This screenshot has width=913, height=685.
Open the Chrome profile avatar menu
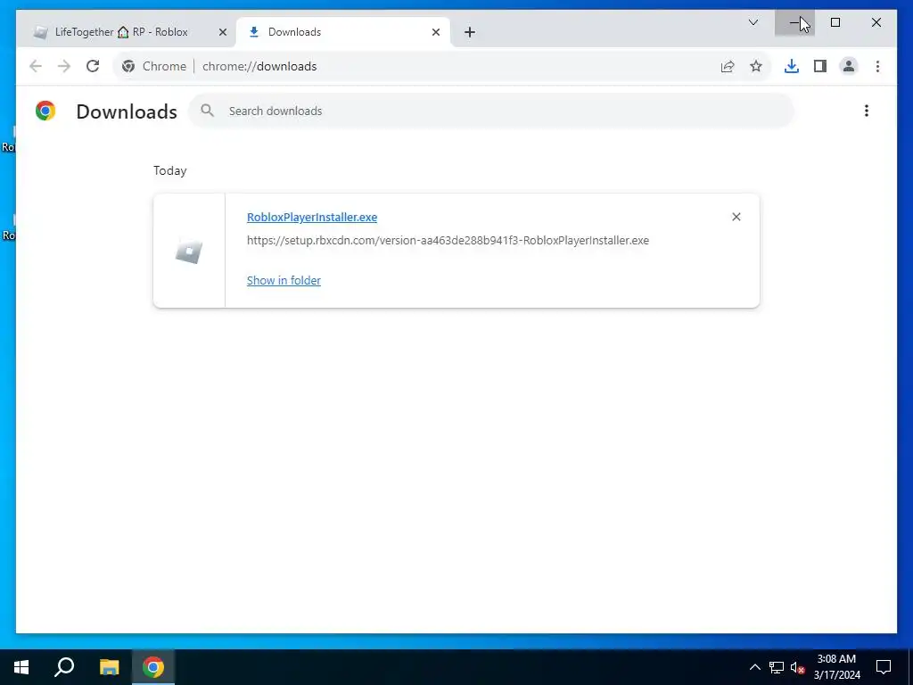pos(849,66)
